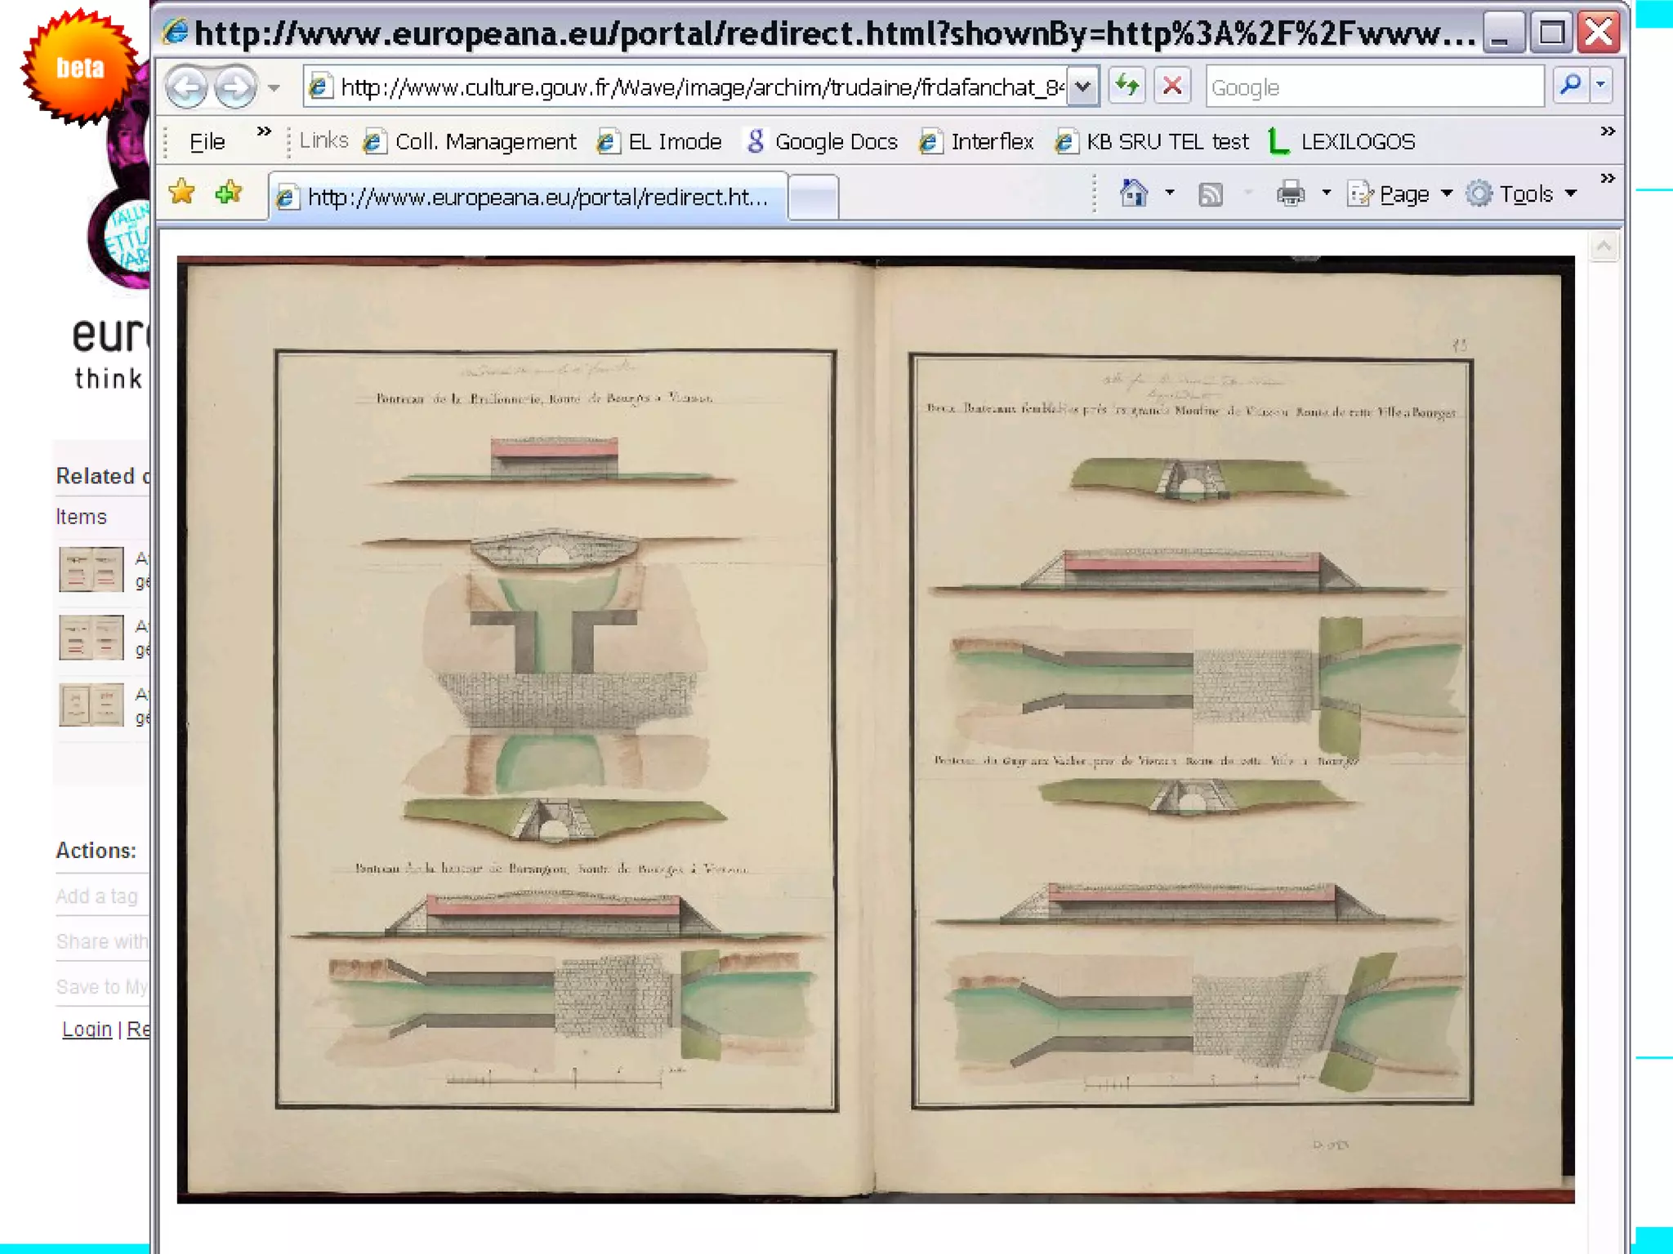Screen dimensions: 1673x1254
Task: Click the Print page icon
Action: (x=1290, y=194)
